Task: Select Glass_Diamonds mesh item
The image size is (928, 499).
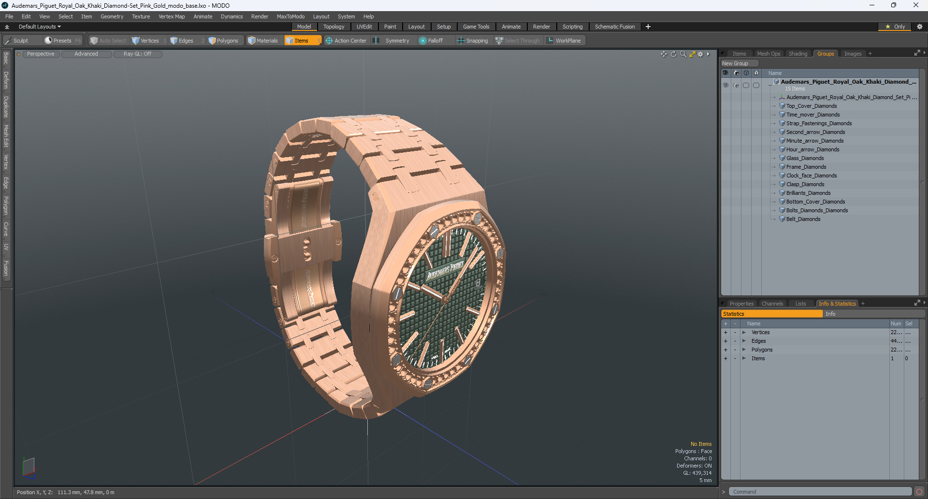Action: tap(805, 158)
